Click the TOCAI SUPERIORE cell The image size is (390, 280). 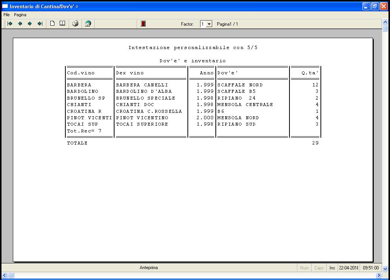(142, 124)
